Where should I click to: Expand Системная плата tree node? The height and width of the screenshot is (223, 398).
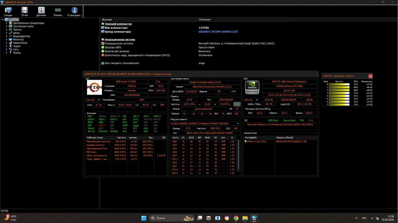7,26
